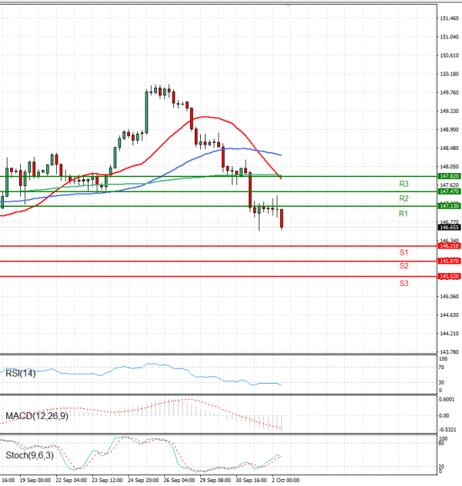Click the R3 resistance label

click(403, 184)
